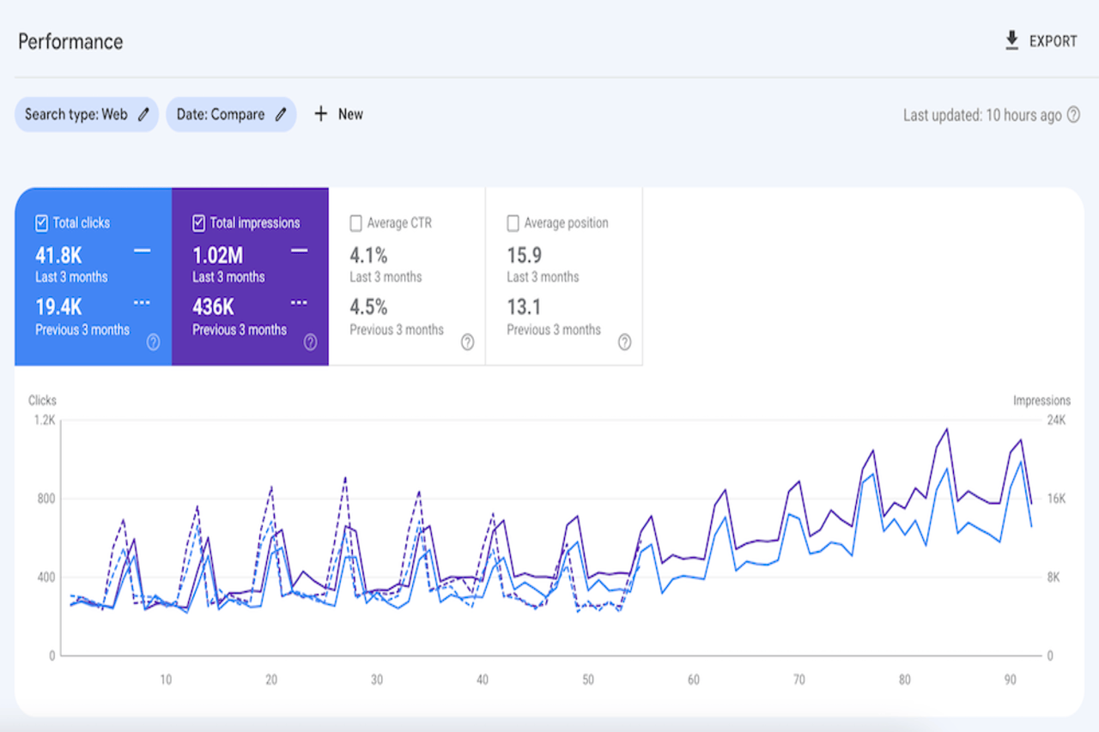Click pencil icon on Date Compare filter
The height and width of the screenshot is (732, 1099).
281,114
